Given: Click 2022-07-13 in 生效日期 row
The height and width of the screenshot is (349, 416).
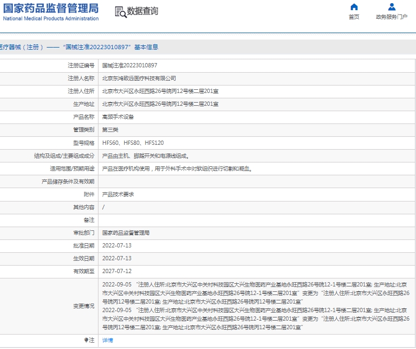Looking at the screenshot, I should click(x=117, y=259).
